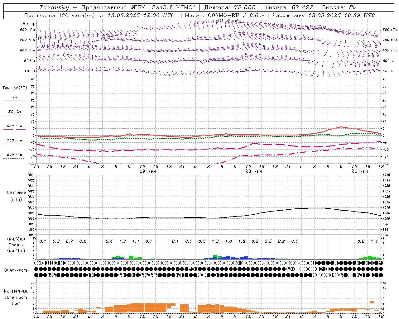The height and width of the screenshot is (319, 399).
Task: Click the tall orange convective bar near hour 15 on 21 мая
Action: pyautogui.click(x=372, y=302)
